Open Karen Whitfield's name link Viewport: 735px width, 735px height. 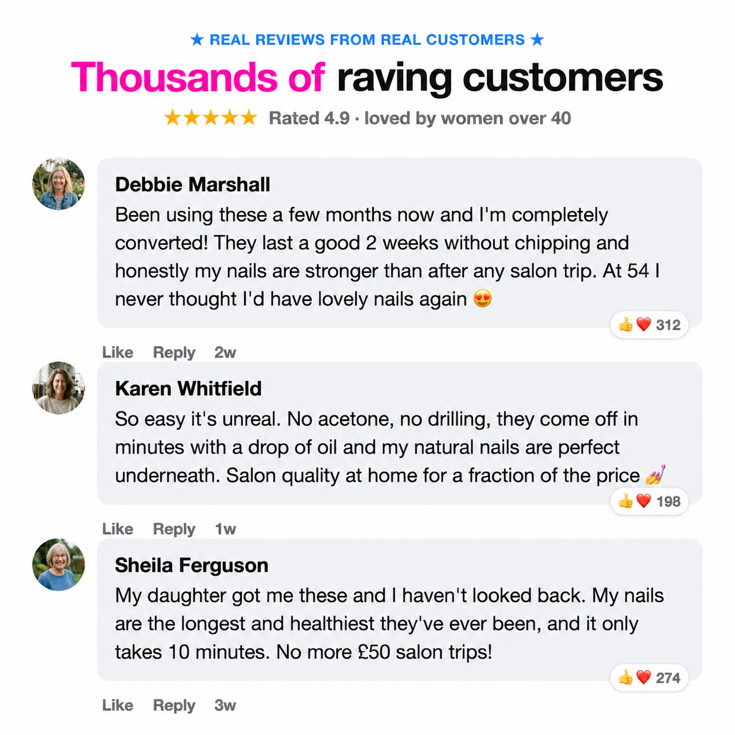click(x=188, y=388)
